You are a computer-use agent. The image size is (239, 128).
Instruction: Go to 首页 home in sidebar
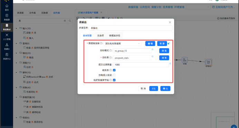tap(7, 8)
